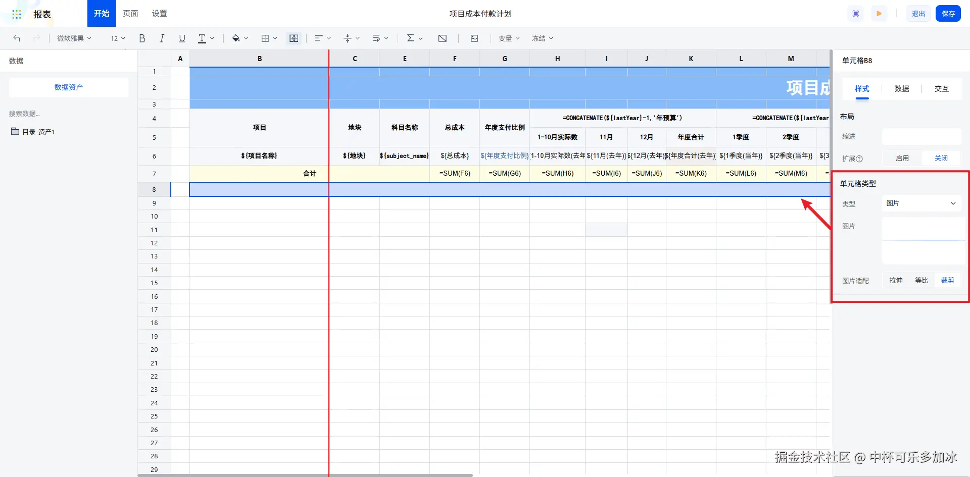This screenshot has height=477, width=970.
Task: Click the cell ${项目名称}
Action: point(259,156)
